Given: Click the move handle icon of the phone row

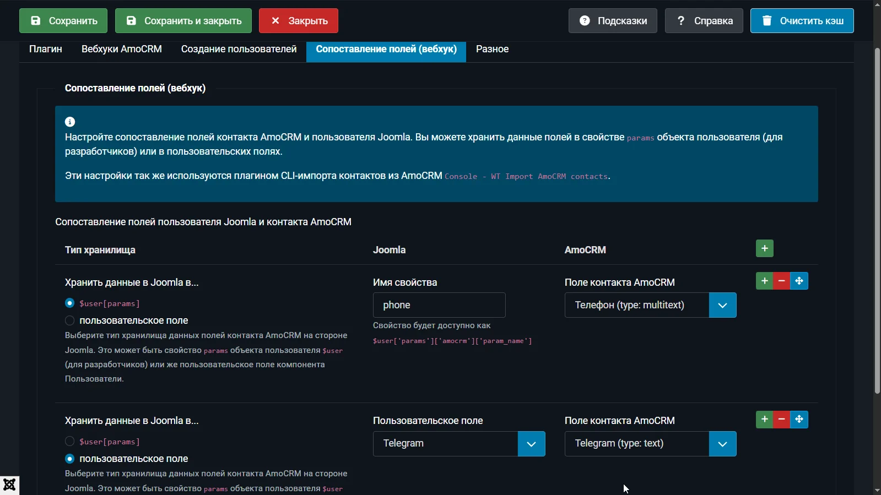Looking at the screenshot, I should pyautogui.click(x=799, y=281).
